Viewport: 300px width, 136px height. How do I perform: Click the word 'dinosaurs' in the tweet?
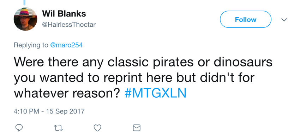pos(243,62)
